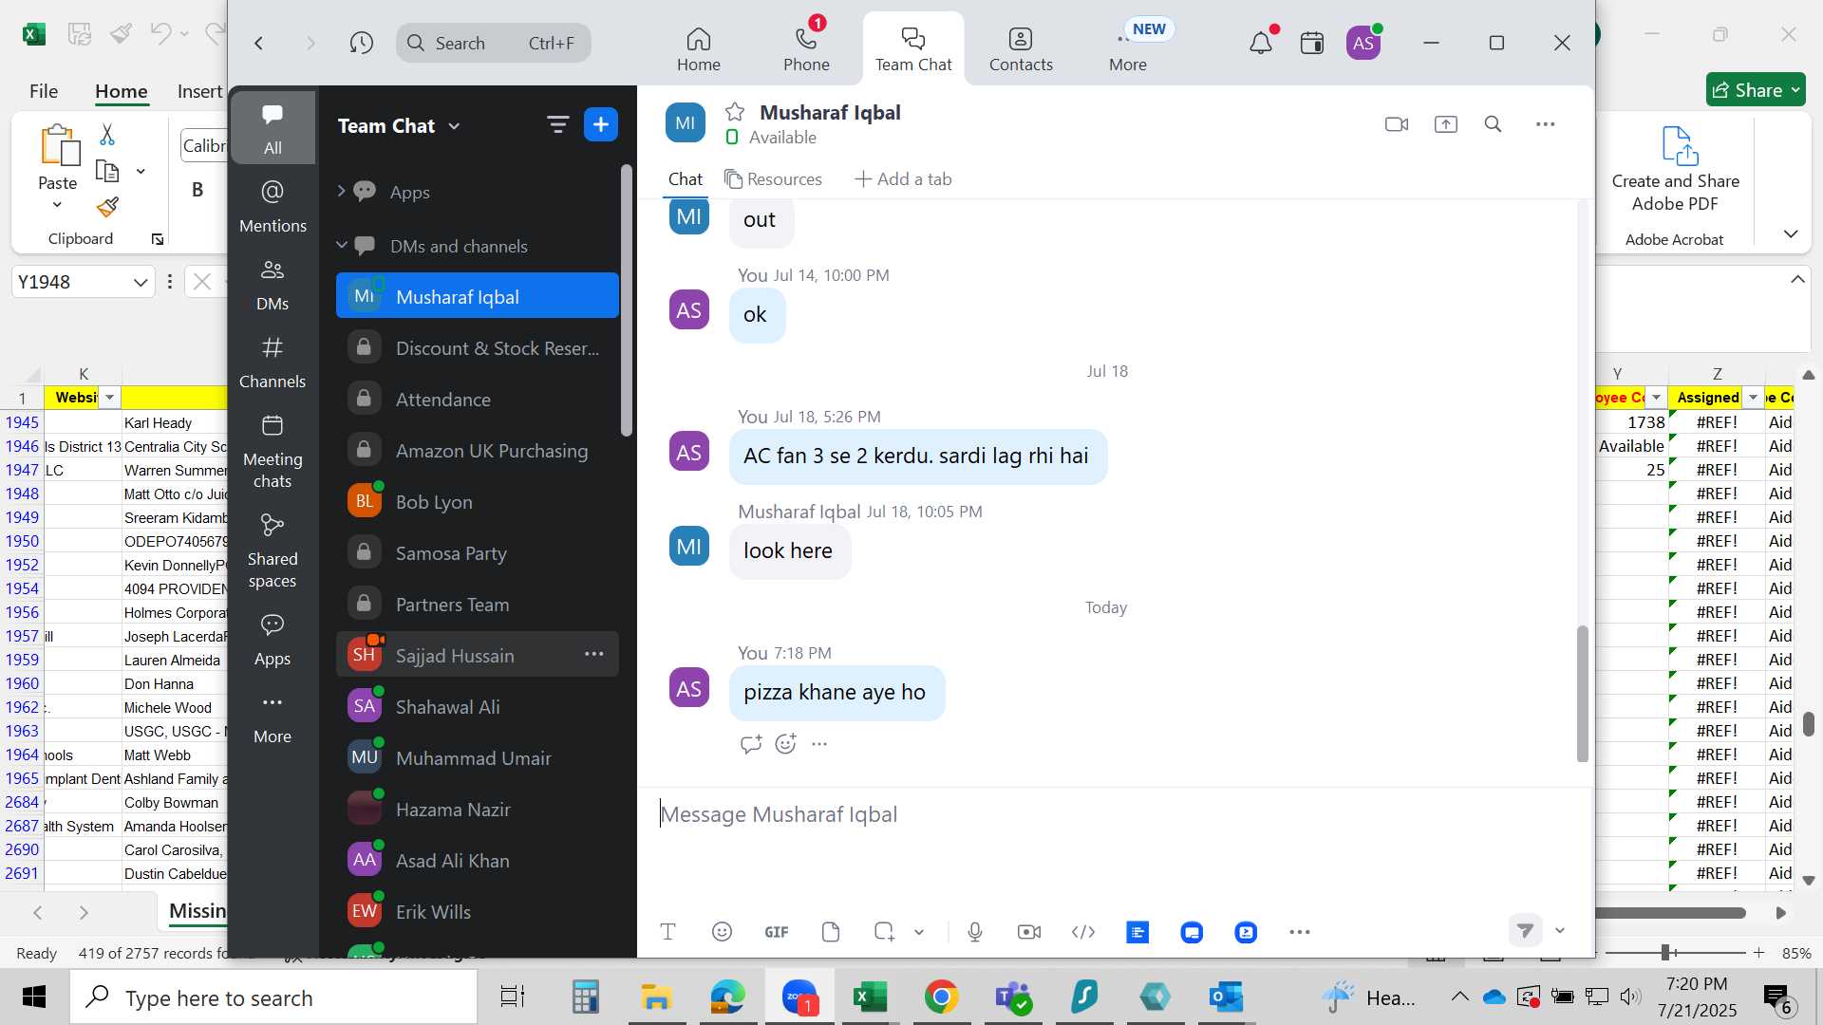Expand the send options dropdown arrow
This screenshot has width=1823, height=1025.
[x=1559, y=931]
